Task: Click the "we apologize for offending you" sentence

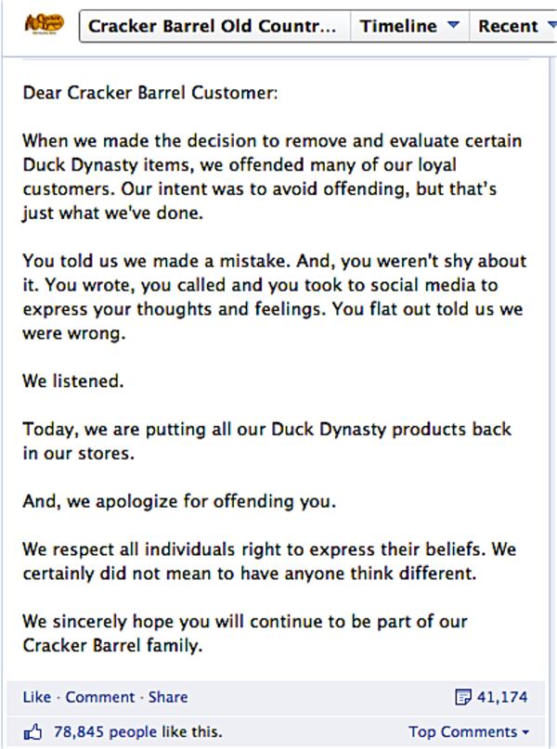Action: pyautogui.click(x=179, y=502)
